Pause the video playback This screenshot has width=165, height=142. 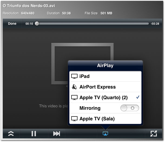(x=34, y=134)
